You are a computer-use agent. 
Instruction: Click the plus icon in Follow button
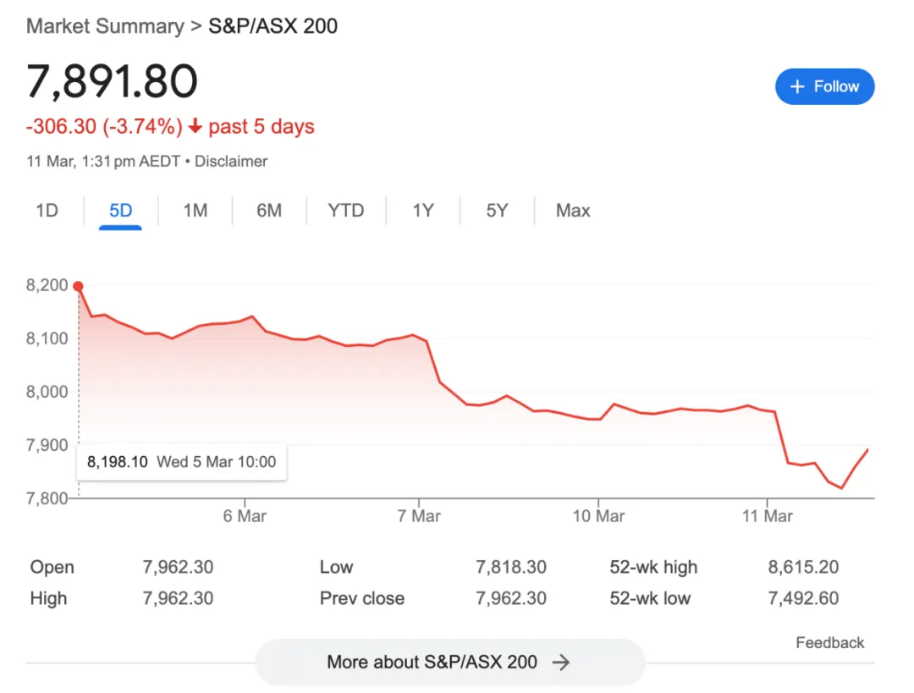797,87
